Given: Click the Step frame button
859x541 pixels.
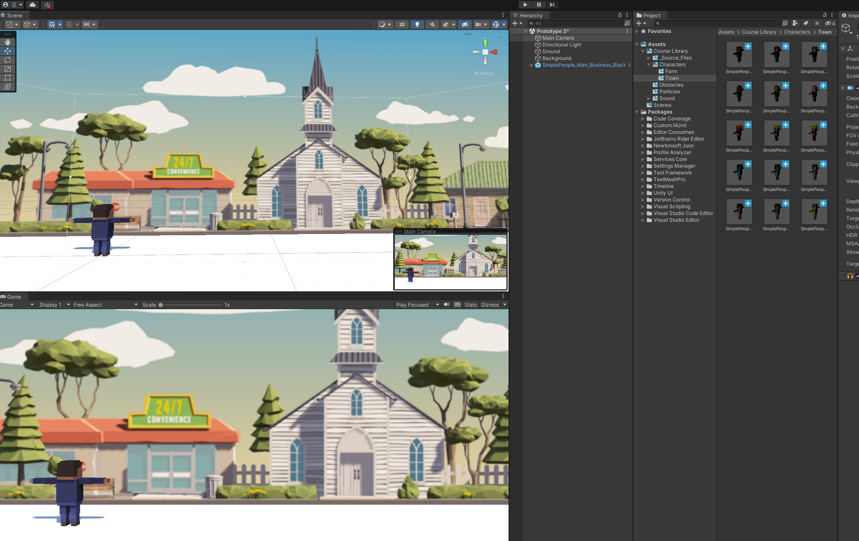Looking at the screenshot, I should [552, 5].
